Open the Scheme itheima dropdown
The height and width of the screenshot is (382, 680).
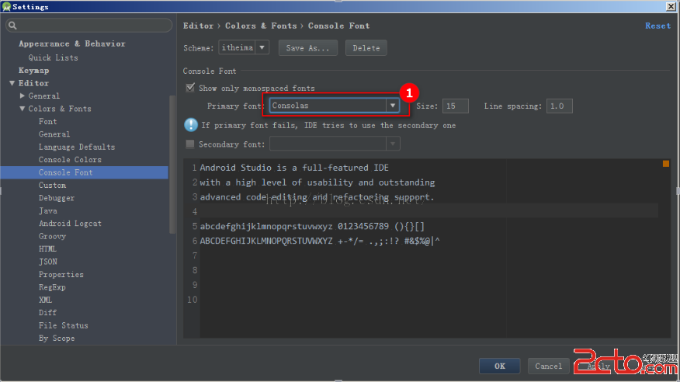pos(262,47)
